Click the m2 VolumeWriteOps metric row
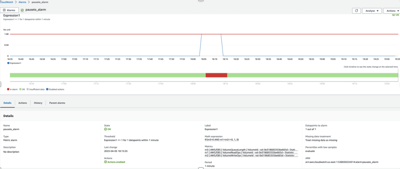This screenshot has height=169, width=400. click(x=252, y=156)
